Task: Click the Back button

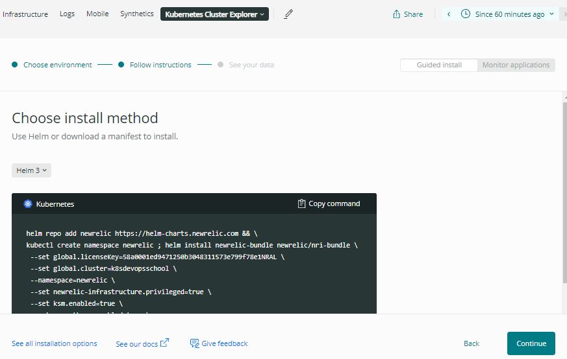Action: point(472,343)
